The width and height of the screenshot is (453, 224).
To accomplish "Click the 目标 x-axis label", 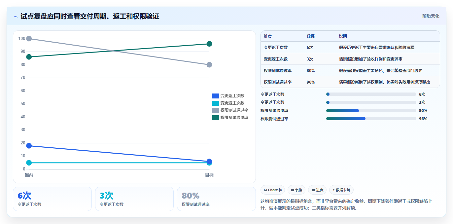I will tap(209, 175).
